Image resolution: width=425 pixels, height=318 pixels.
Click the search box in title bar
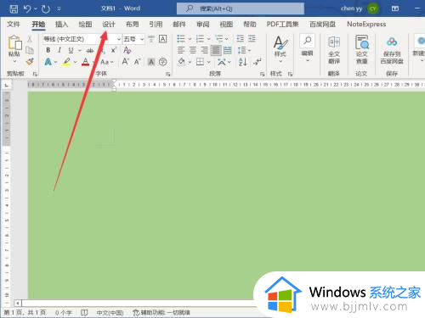click(241, 8)
